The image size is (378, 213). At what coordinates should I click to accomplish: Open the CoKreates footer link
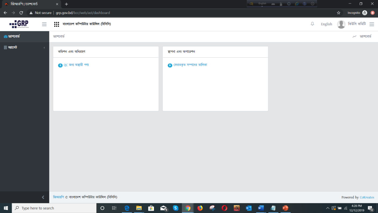click(x=367, y=197)
